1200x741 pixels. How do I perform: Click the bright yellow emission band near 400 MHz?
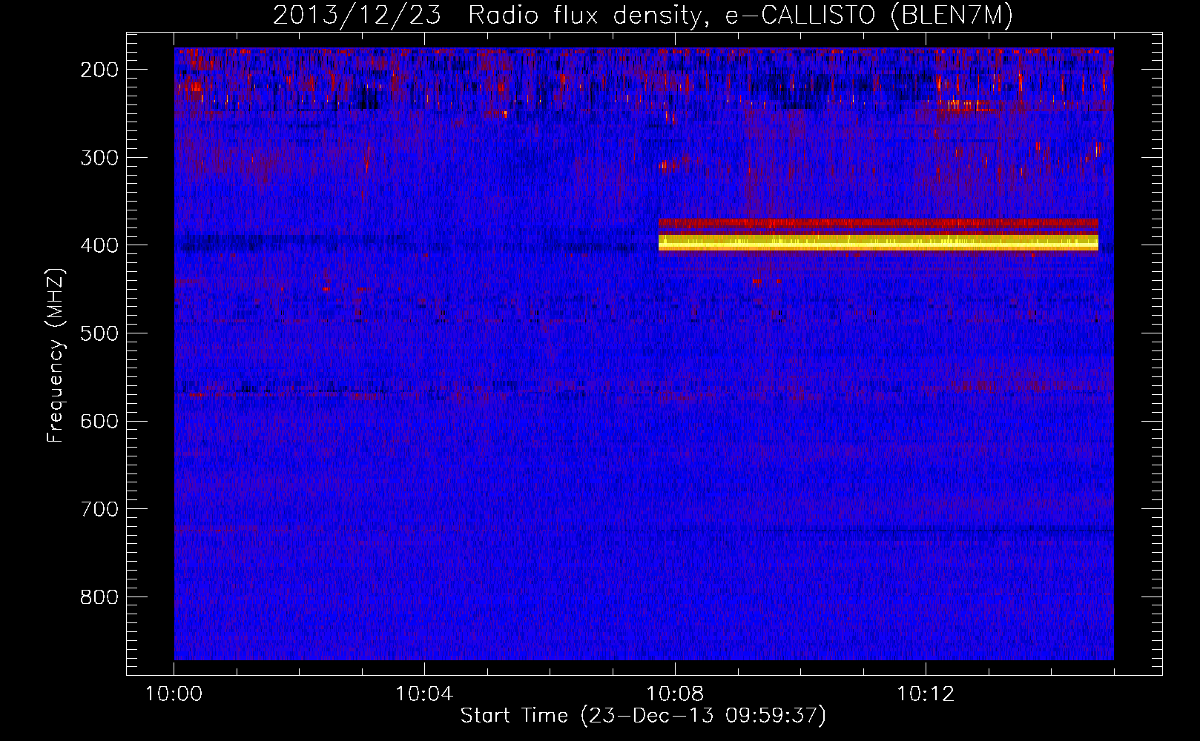878,242
